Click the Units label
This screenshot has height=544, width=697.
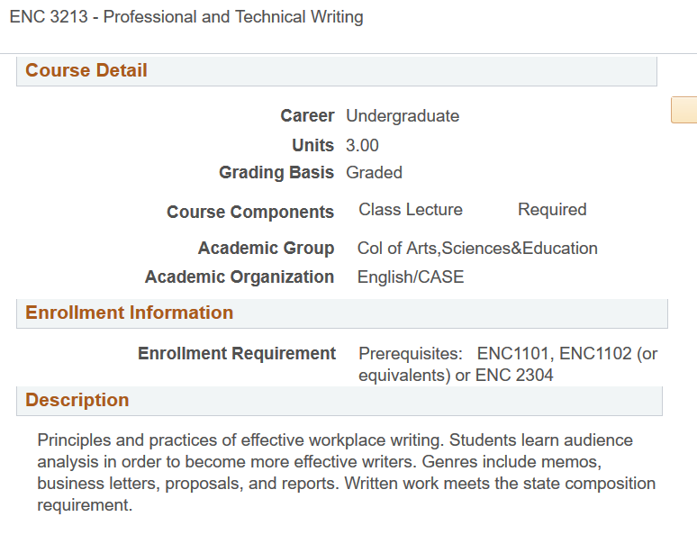pos(312,145)
